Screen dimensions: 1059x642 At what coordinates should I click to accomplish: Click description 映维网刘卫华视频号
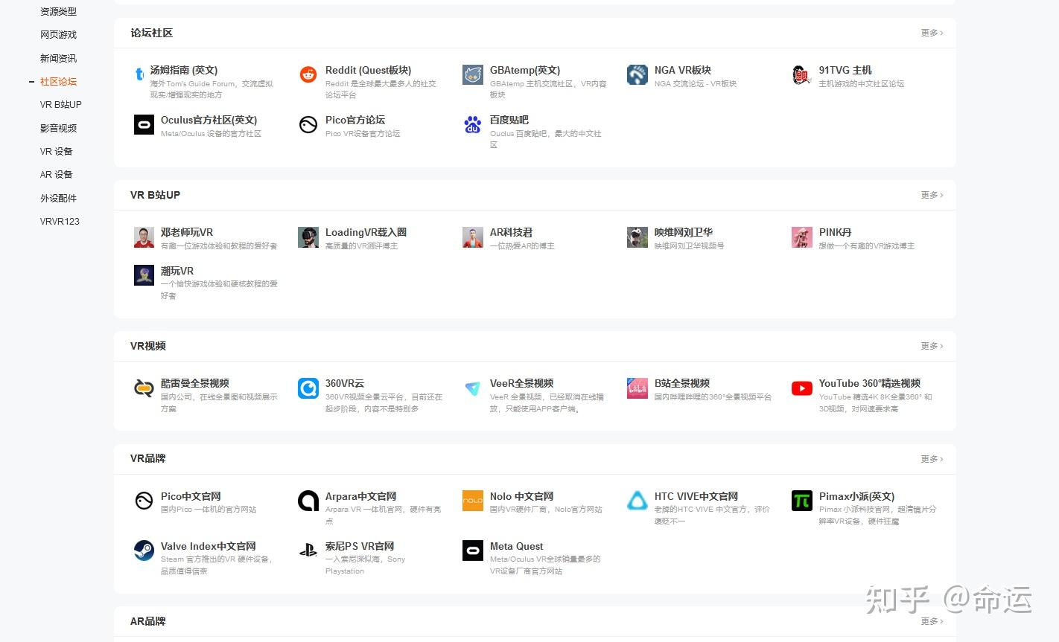(x=690, y=246)
